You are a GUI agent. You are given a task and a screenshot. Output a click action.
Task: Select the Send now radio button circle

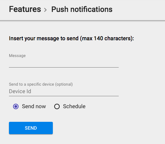[16, 106]
